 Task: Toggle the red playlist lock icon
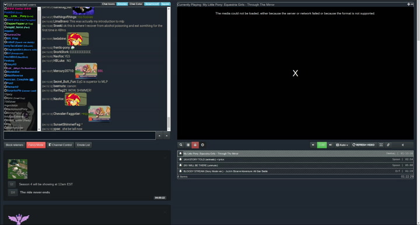click(x=195, y=145)
